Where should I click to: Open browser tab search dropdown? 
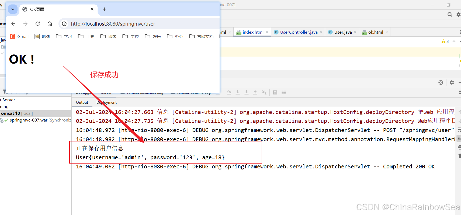13,9
